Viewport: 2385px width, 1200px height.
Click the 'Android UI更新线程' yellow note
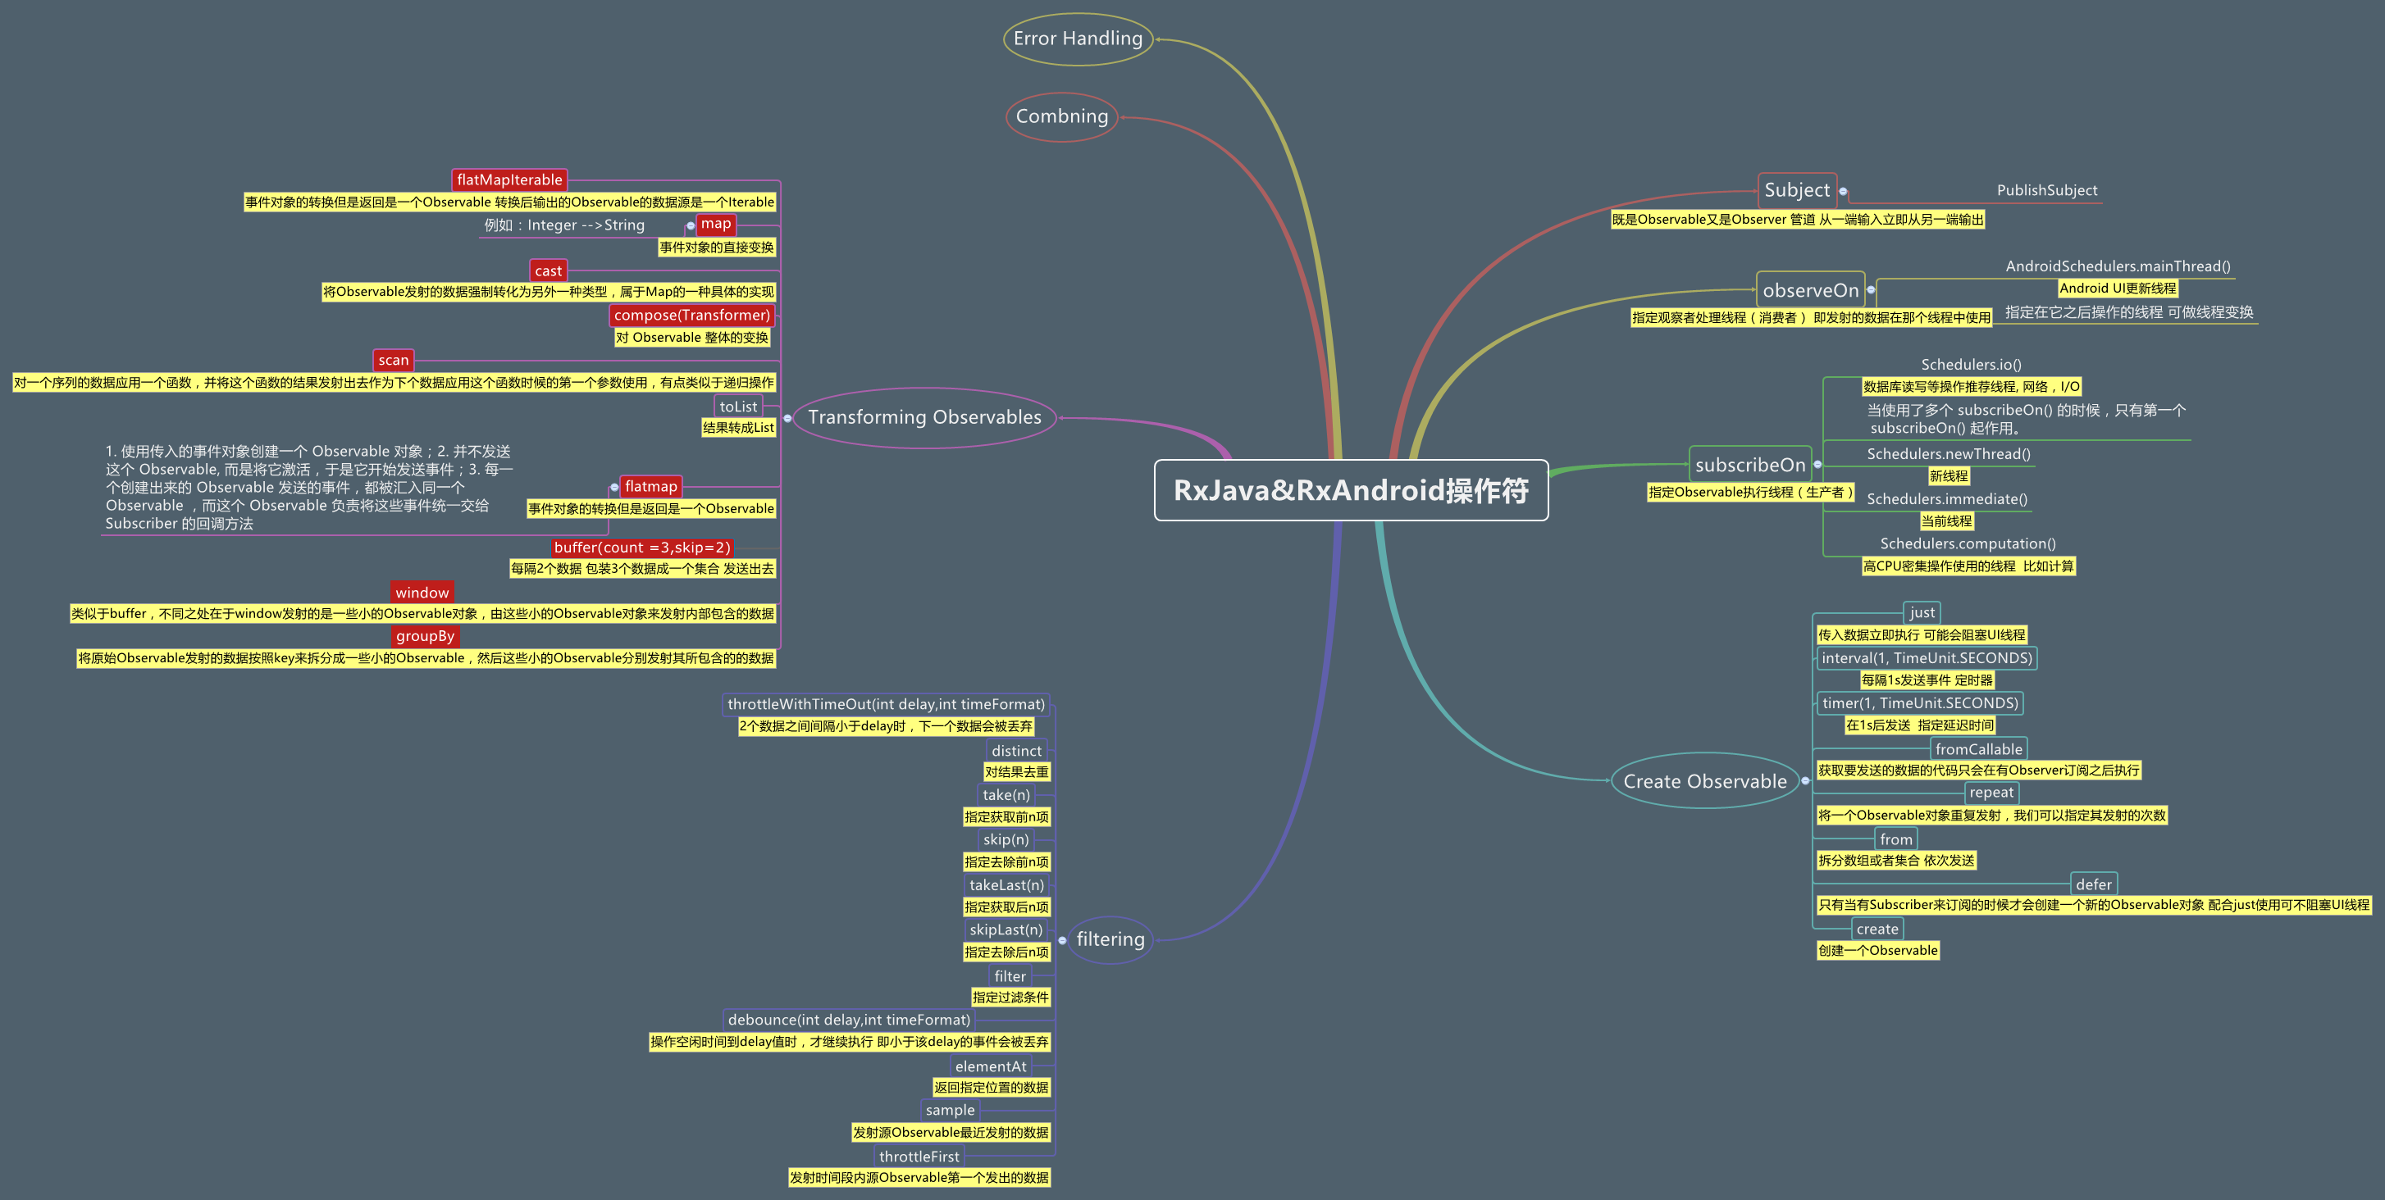point(2118,289)
